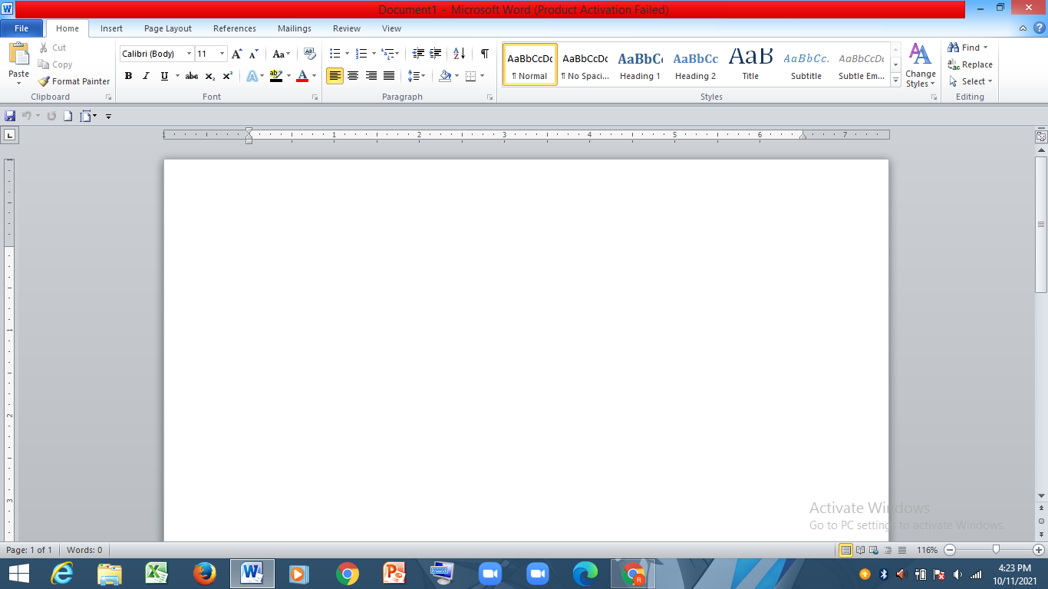Toggle Outline view in status bar
Viewport: 1048px width, 589px height.
pyautogui.click(x=888, y=550)
